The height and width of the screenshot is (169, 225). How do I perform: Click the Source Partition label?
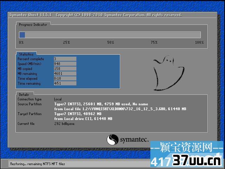29,104
